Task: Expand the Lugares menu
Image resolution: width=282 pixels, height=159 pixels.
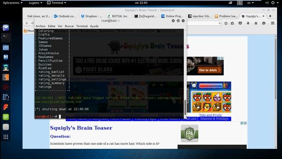Action: tap(35, 3)
